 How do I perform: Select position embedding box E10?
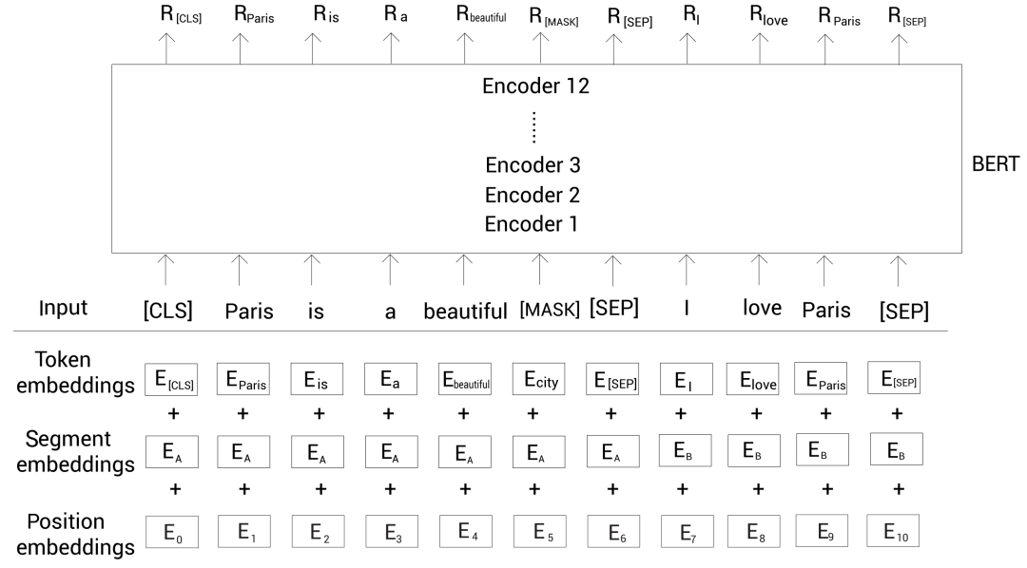point(896,529)
